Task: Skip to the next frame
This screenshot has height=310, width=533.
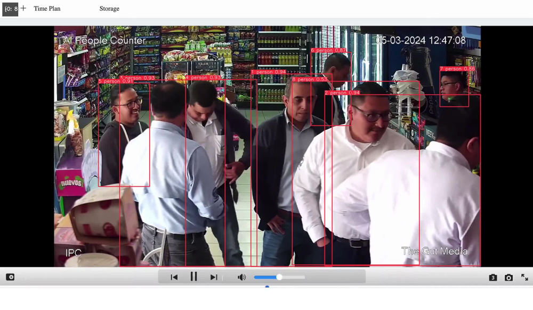Action: tap(214, 277)
